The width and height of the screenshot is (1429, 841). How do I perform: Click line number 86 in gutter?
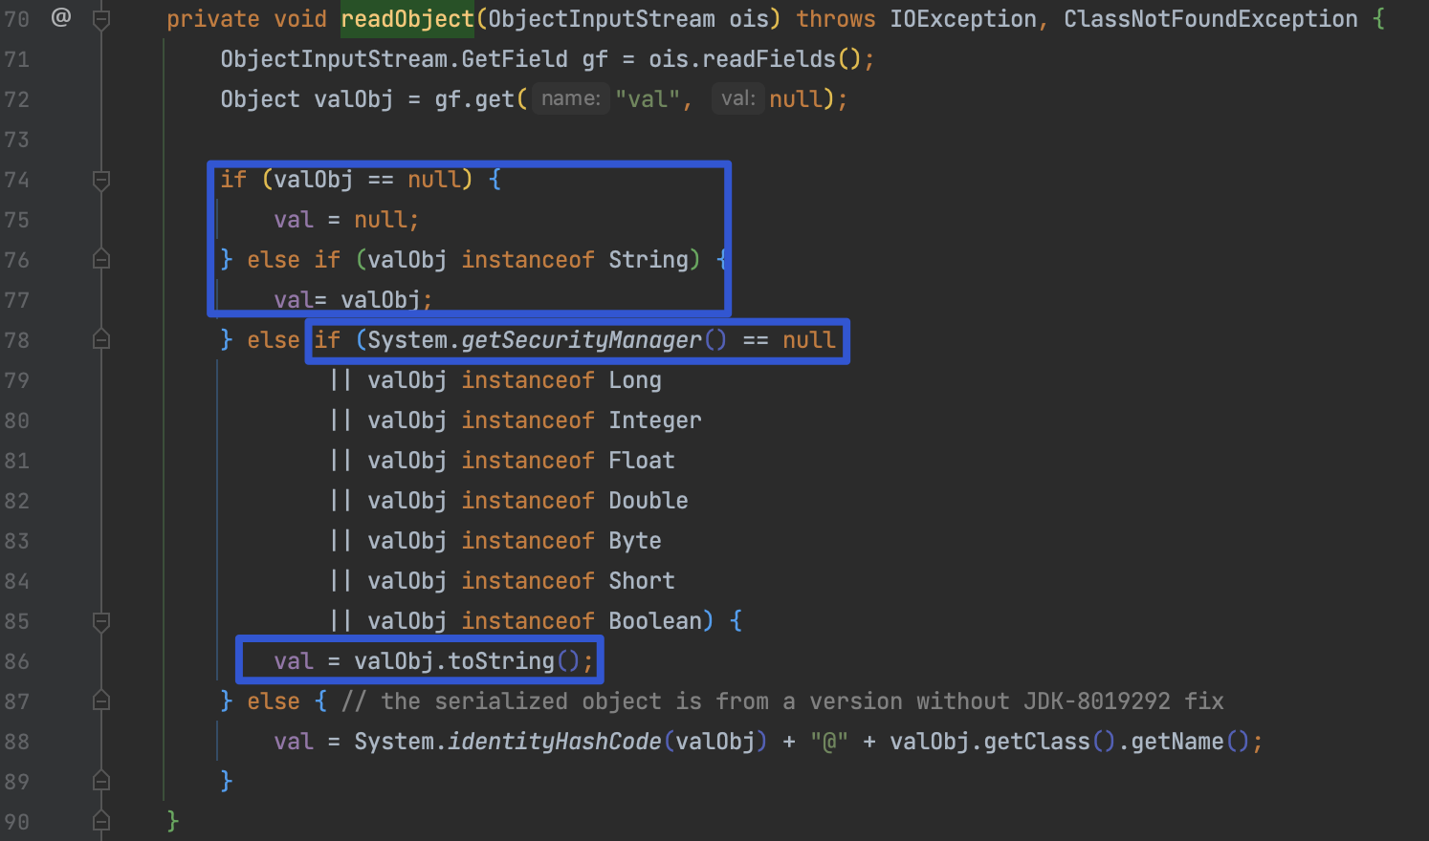[x=16, y=661]
